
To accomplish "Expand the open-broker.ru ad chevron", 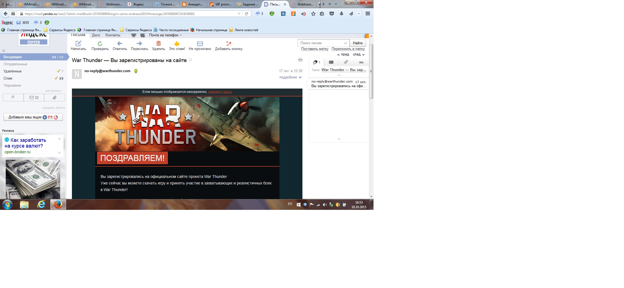I will [59, 152].
